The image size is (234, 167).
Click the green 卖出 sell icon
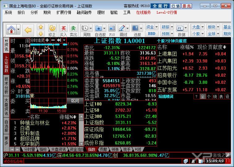[74, 28]
